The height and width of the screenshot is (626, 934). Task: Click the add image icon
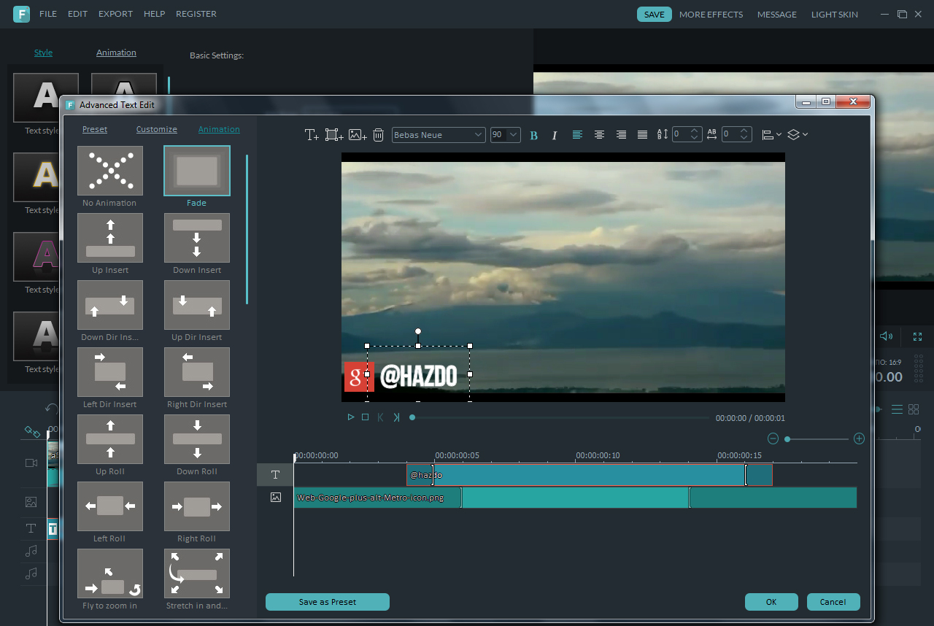(358, 134)
